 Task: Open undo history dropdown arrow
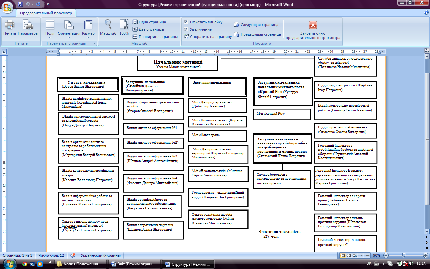[32, 4]
